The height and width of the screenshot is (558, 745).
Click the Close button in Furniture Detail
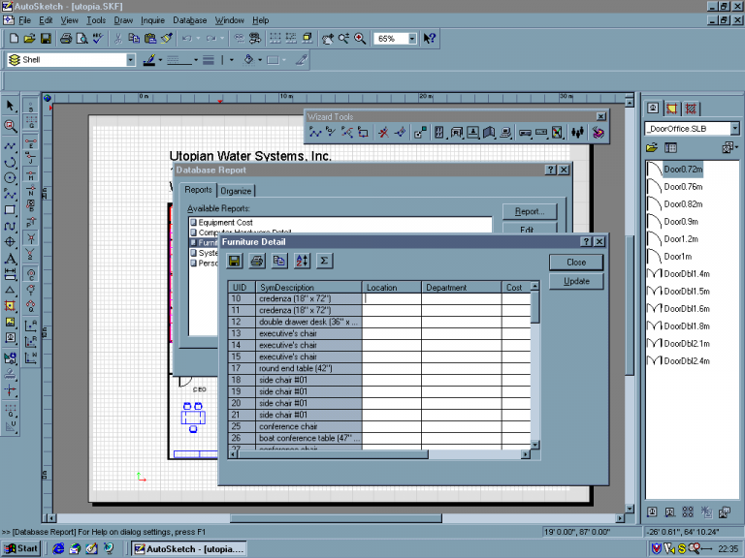(x=575, y=262)
